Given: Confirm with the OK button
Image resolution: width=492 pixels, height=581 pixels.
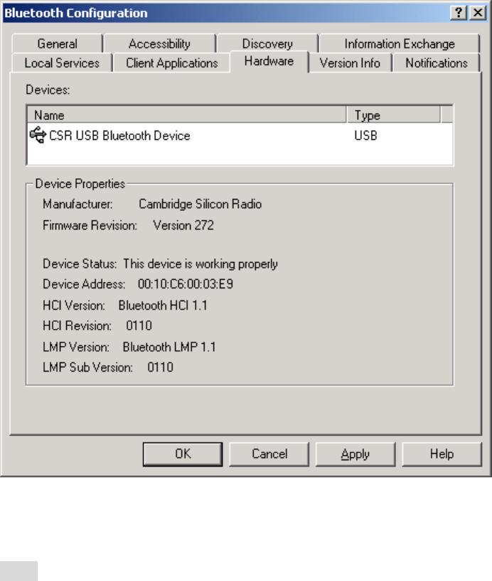Looking at the screenshot, I should point(183,454).
